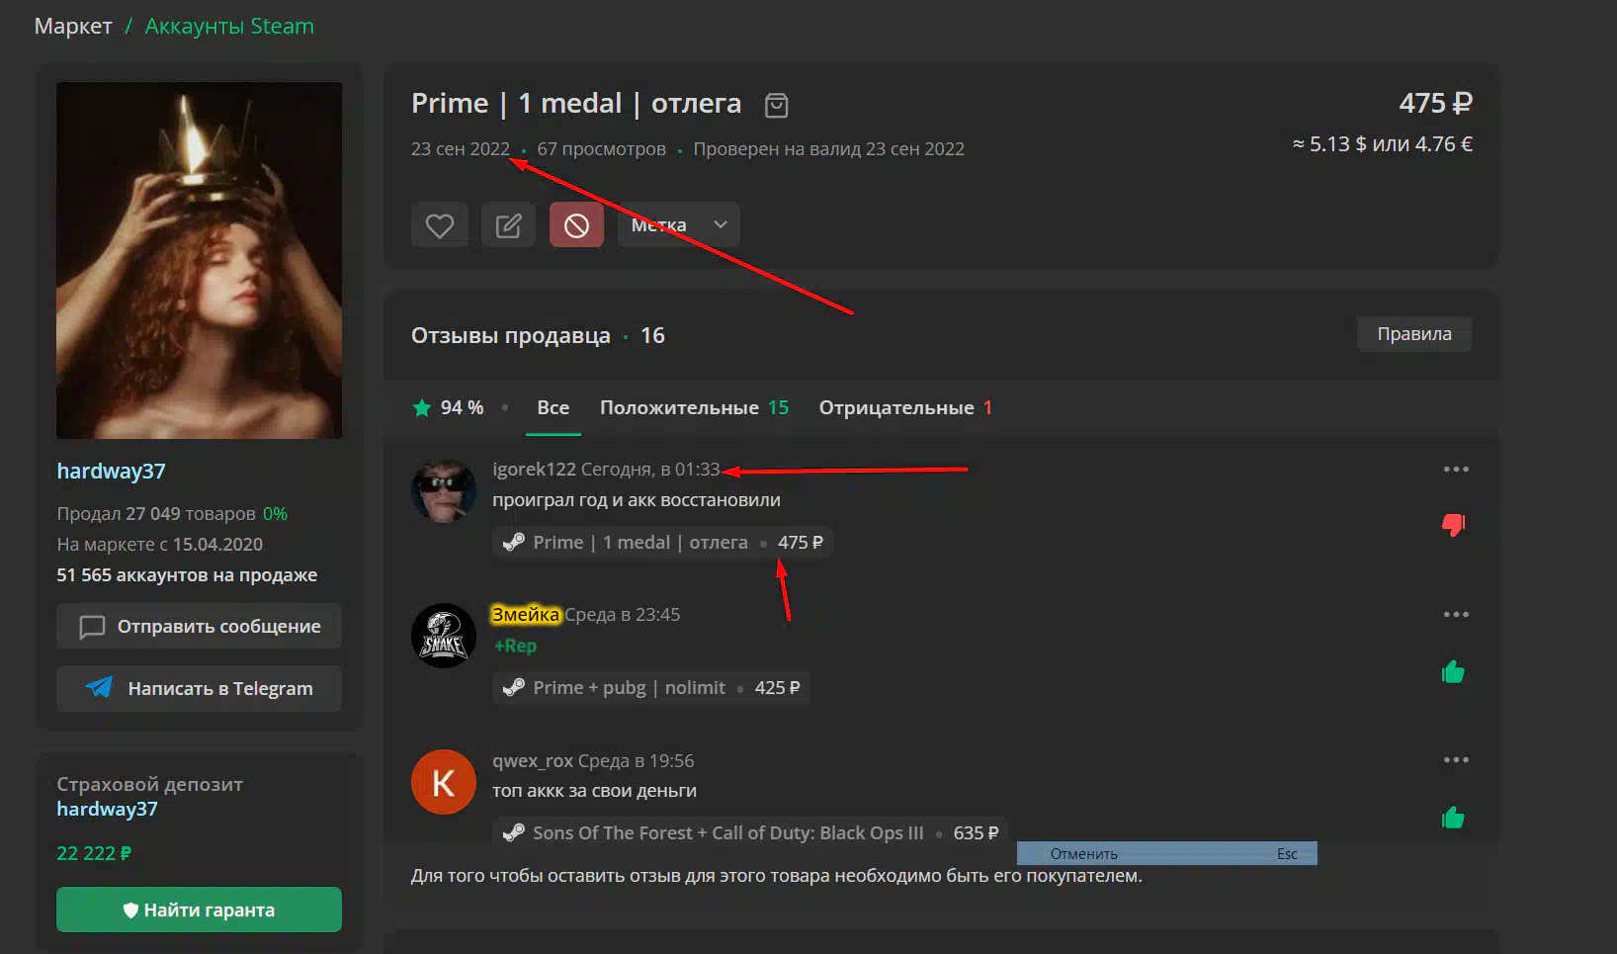Click green thumbs-up on Змейка review
The height and width of the screenshot is (954, 1617).
1453,672
